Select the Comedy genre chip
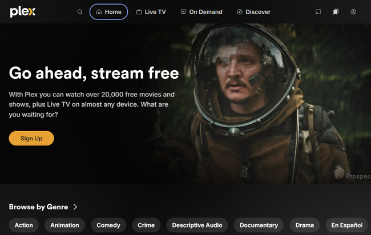The width and height of the screenshot is (371, 235). click(x=108, y=225)
